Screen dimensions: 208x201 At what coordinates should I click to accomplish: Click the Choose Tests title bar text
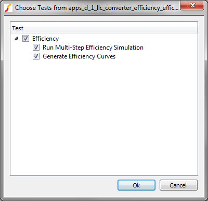[x=97, y=8]
